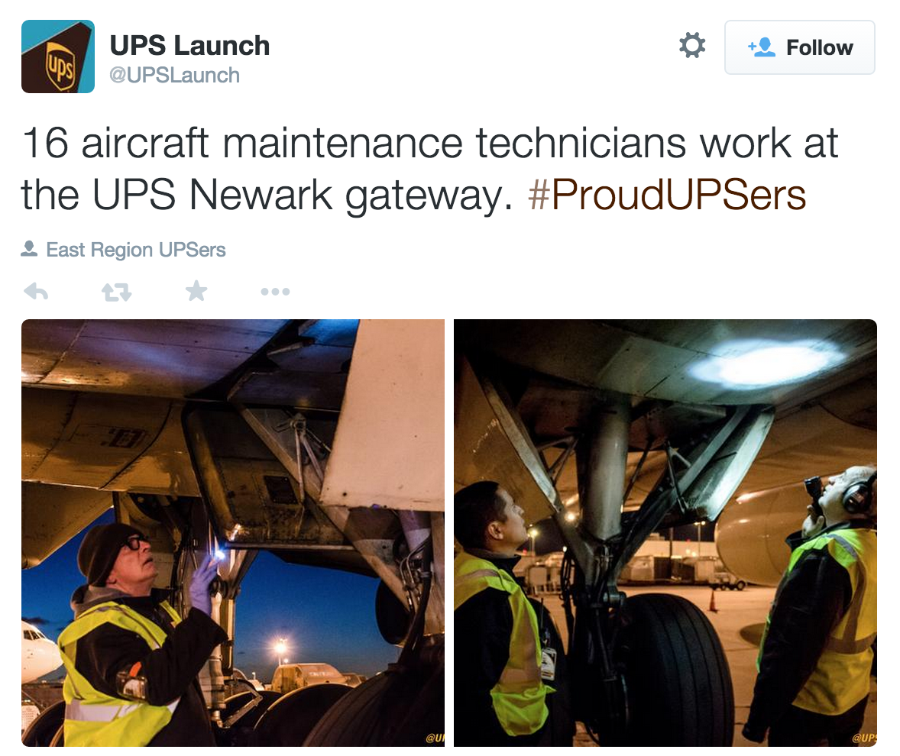
Task: Open the UPS Launch display name
Action: [x=189, y=45]
